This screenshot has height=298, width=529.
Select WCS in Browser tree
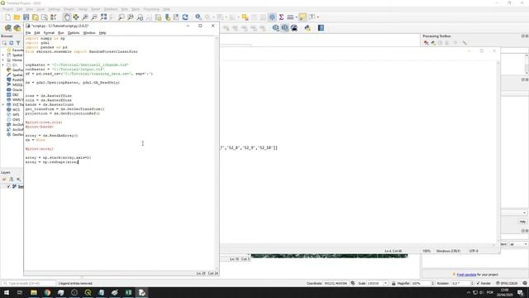pyautogui.click(x=13, y=110)
